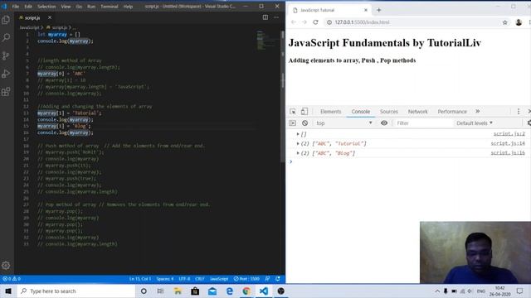Open the Source Control view
Viewport: 531px width, 298px height.
tap(6, 55)
